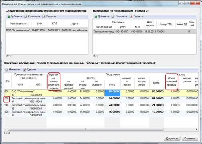Image resolution: width=202 pixels, height=144 pixels.
Task: Click the Остаток на начало отчетного периода header
Action: tap(54, 82)
